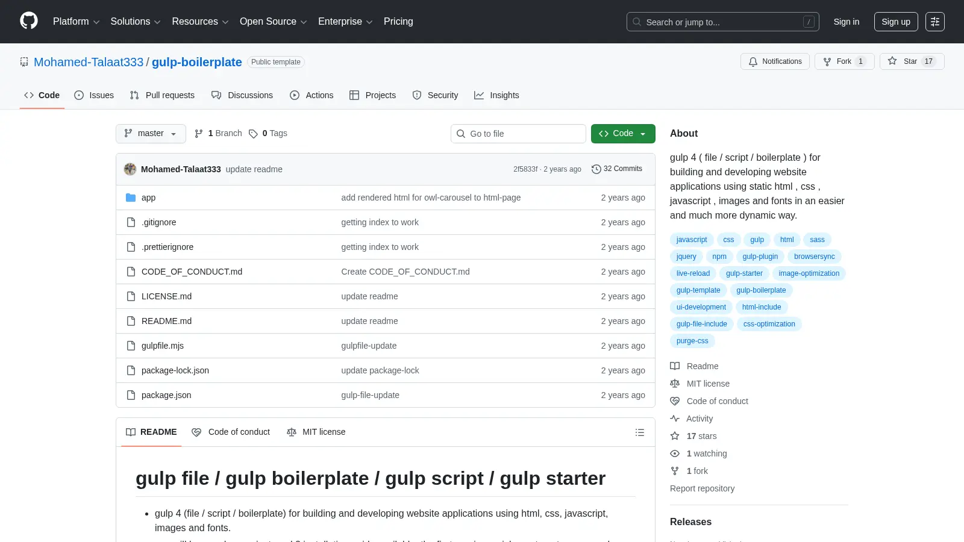Click the scale icon beside MIT license
The height and width of the screenshot is (542, 964).
point(675,384)
